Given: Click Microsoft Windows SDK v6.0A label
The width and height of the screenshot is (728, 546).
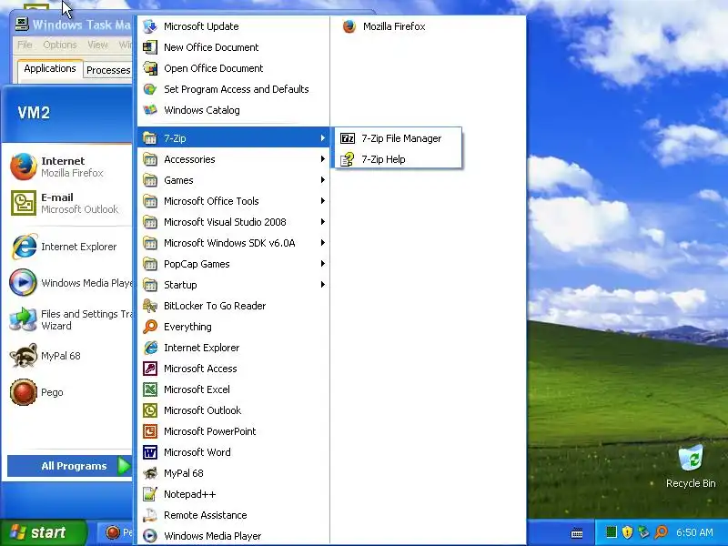Looking at the screenshot, I should [x=229, y=243].
